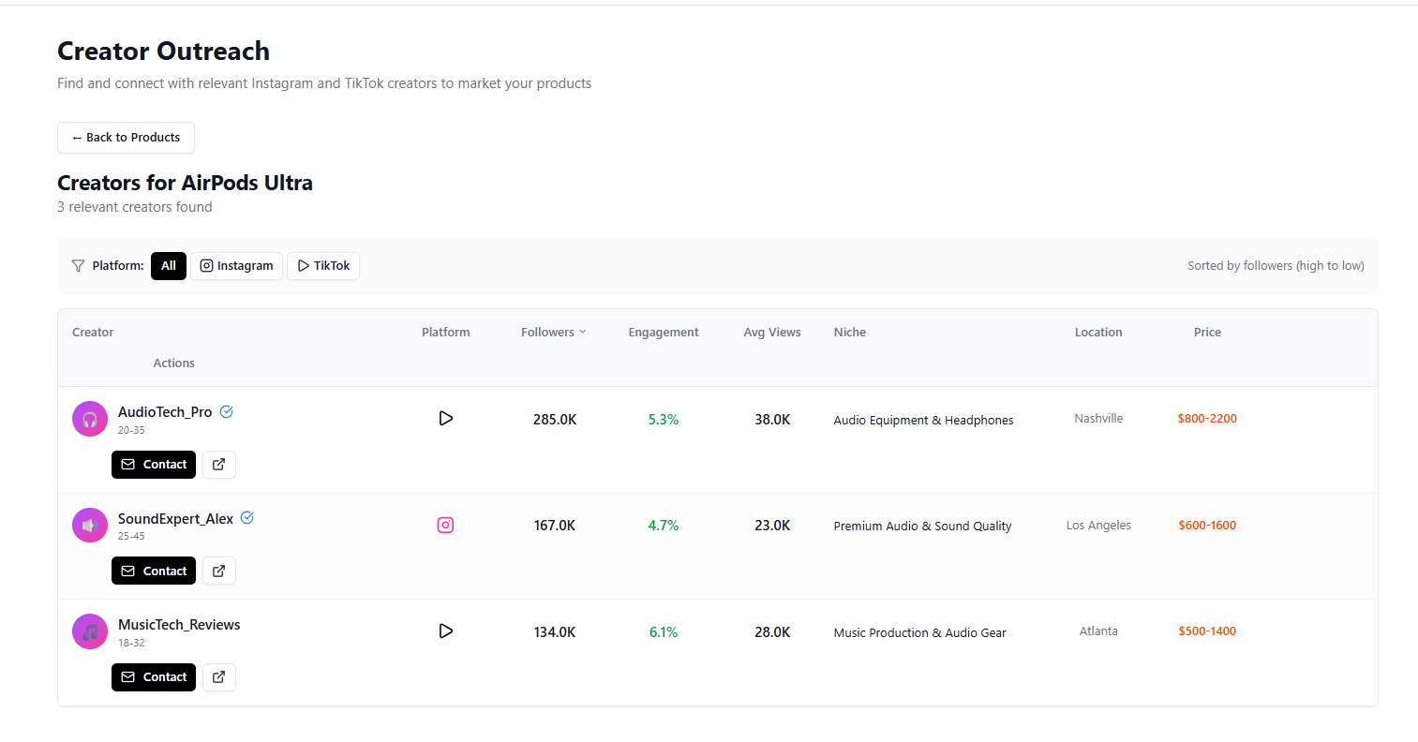Click the SoundExpert_Alex creator name
The height and width of the screenshot is (742, 1418).
[x=175, y=519]
